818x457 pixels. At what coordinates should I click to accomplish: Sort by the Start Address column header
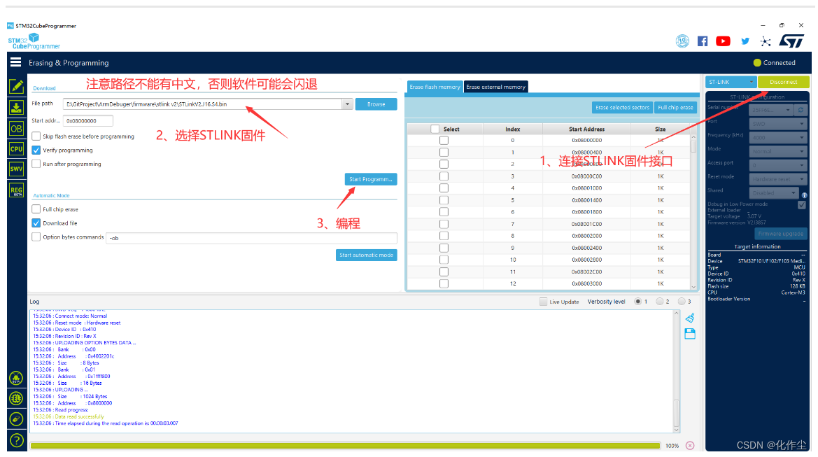586,129
